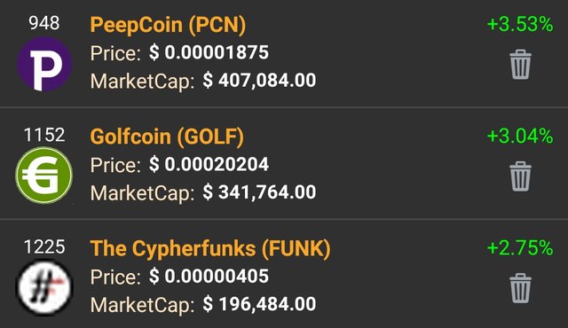The width and height of the screenshot is (568, 328).
Task: Select Cypherfunks price $ 0.00000405
Action: 209,277
